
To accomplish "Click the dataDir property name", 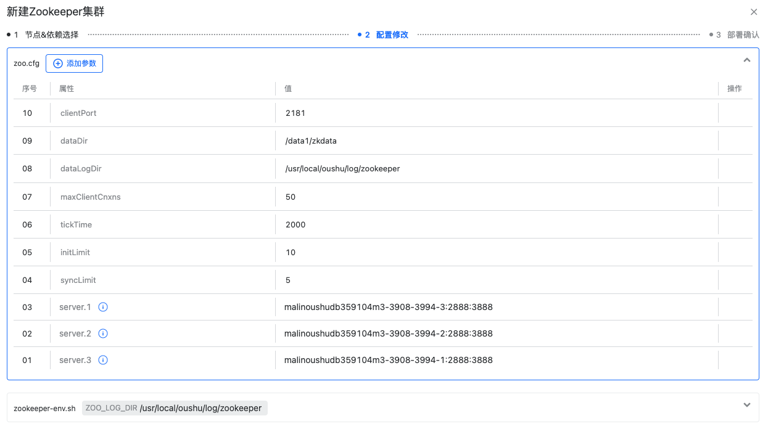I will [74, 141].
